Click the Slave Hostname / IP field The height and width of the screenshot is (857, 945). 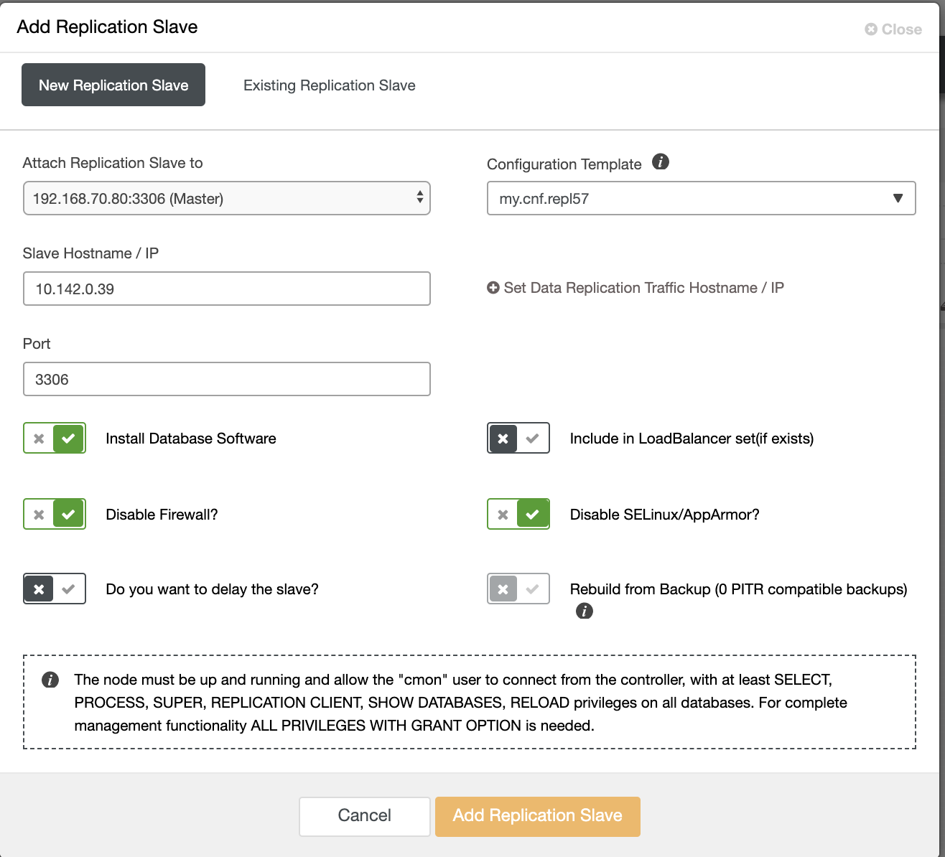point(227,289)
